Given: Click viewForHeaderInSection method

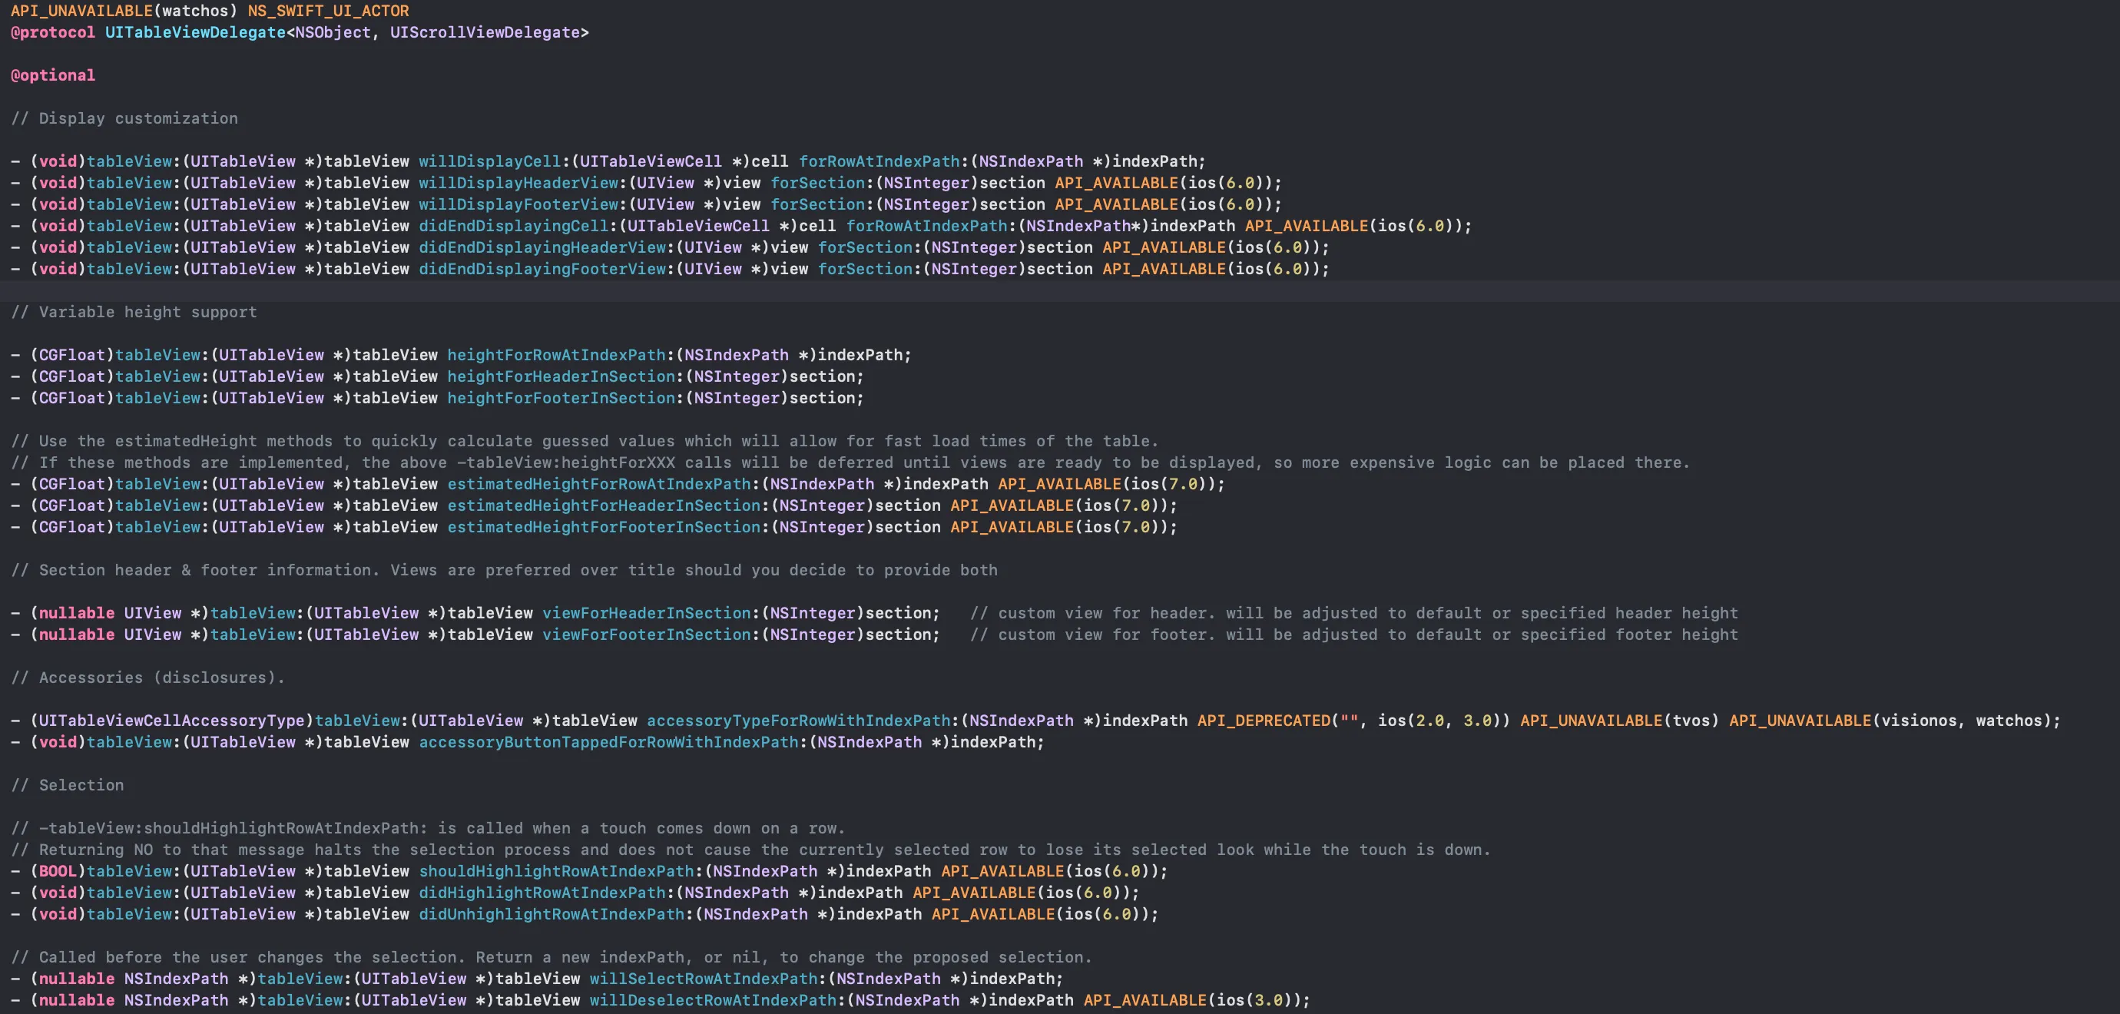Looking at the screenshot, I should pyautogui.click(x=647, y=613).
